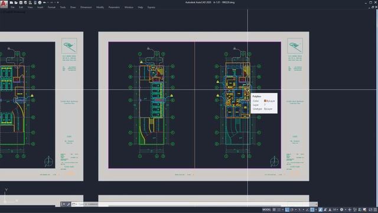Toggle the highlighted Object Snap button

point(312,210)
